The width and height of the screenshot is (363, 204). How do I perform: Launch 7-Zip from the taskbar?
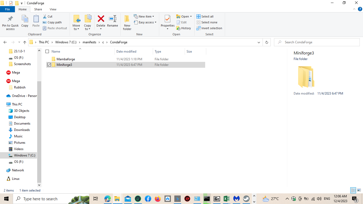click(x=217, y=199)
